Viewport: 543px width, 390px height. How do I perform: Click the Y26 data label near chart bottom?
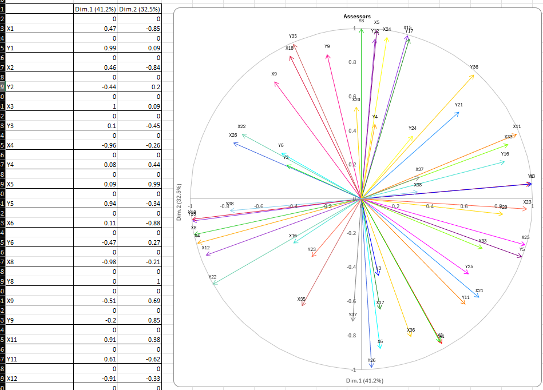pos(371,360)
